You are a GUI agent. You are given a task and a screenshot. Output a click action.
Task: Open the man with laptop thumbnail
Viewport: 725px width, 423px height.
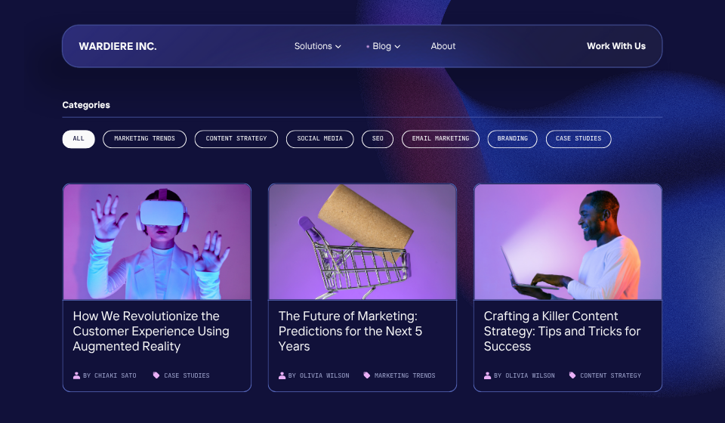568,242
